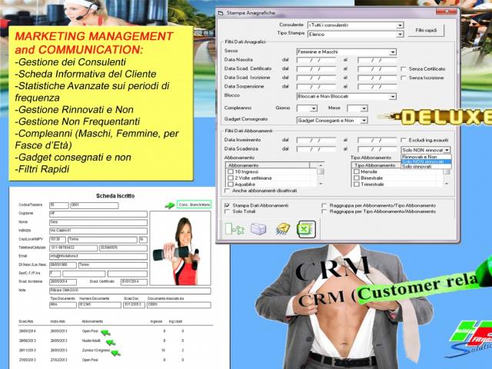The width and height of the screenshot is (492, 369).
Task: Click the member photo in Scheda Iscritto
Action: click(181, 248)
